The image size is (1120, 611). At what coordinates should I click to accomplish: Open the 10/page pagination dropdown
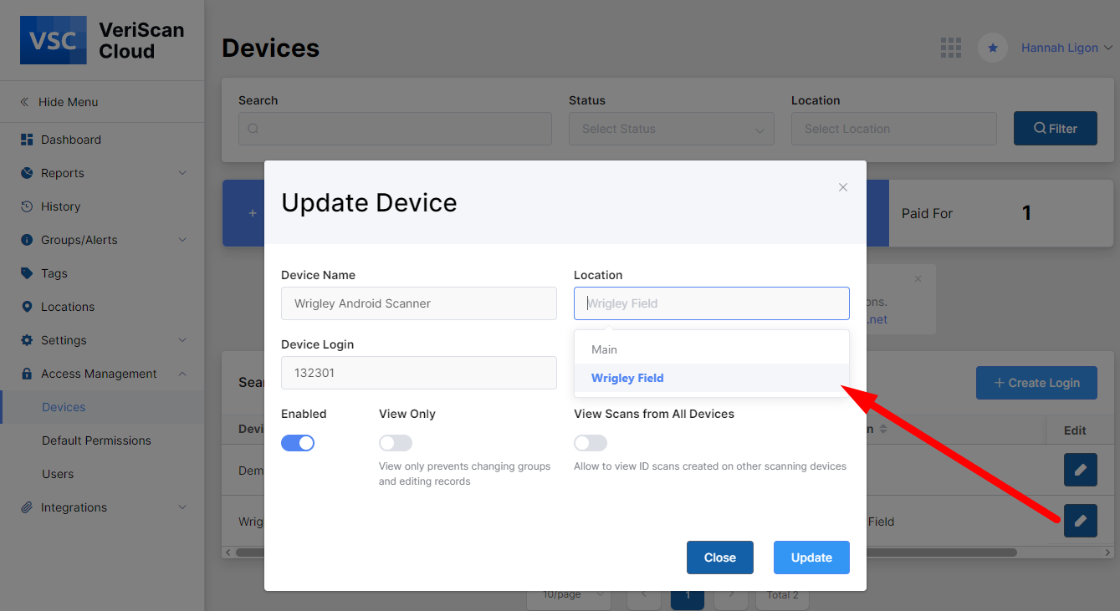569,594
